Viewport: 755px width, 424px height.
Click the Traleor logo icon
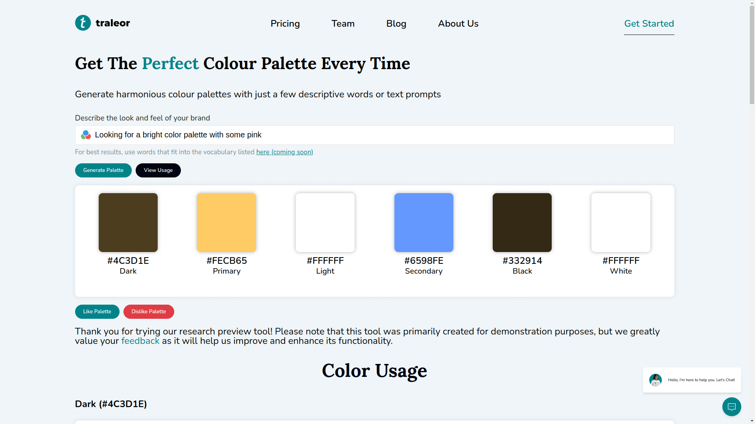[x=83, y=23]
